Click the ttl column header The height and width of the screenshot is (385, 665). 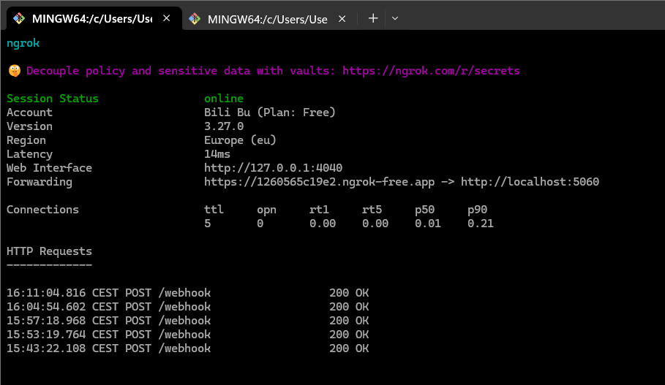(x=214, y=209)
